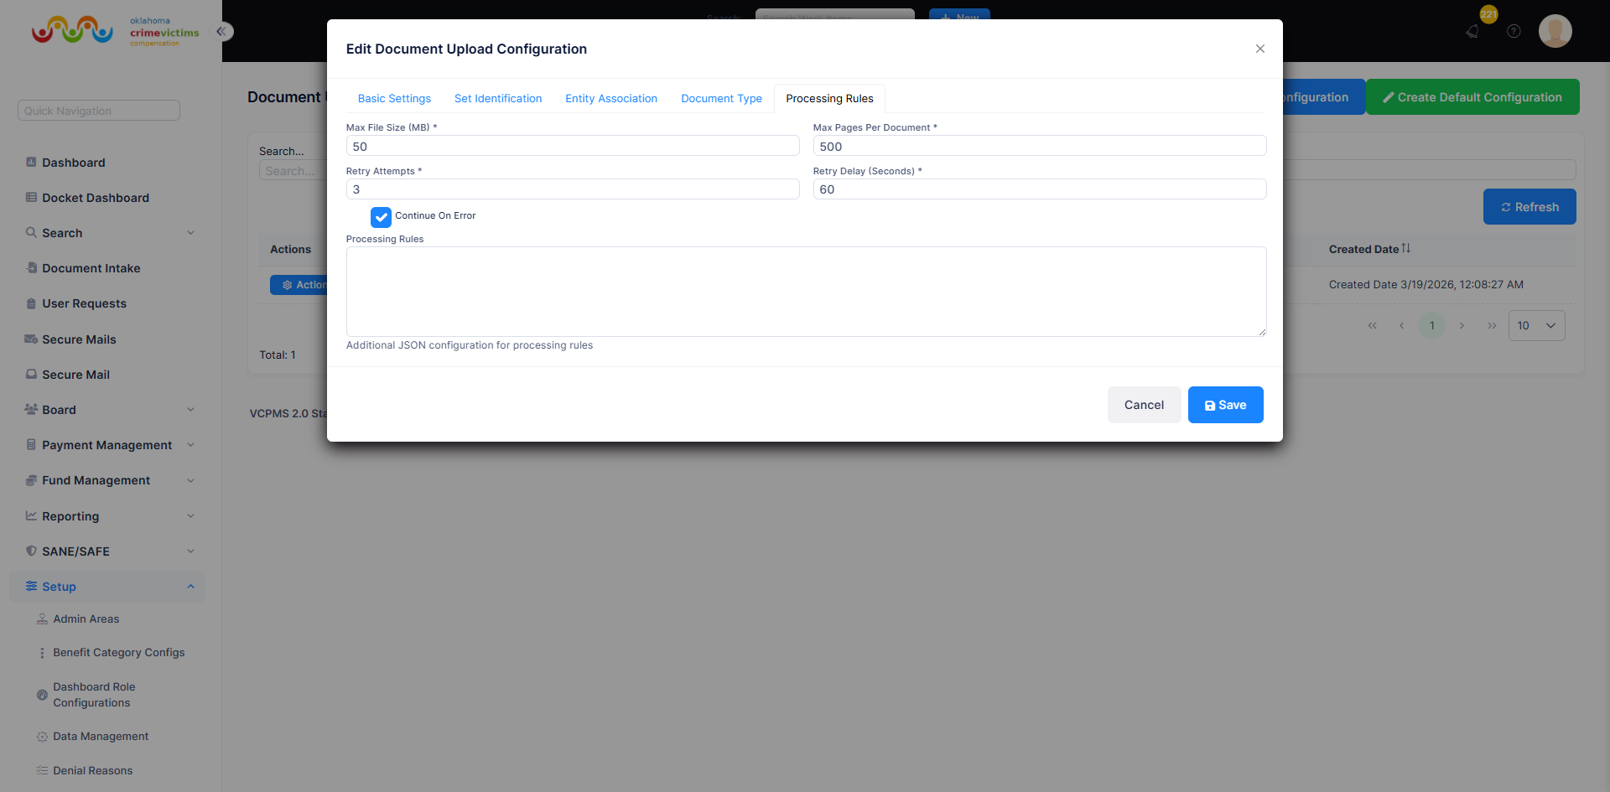
Task: Open Admin Areas under Setup
Action: click(x=86, y=619)
